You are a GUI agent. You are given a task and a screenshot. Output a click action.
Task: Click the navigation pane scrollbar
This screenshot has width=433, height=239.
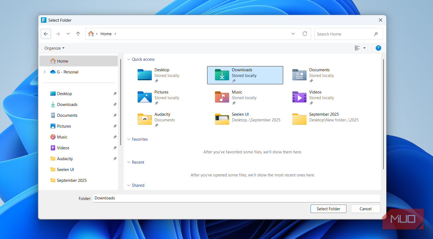(121, 102)
